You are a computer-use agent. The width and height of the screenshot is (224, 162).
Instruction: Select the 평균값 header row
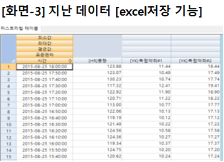(x=45, y=49)
